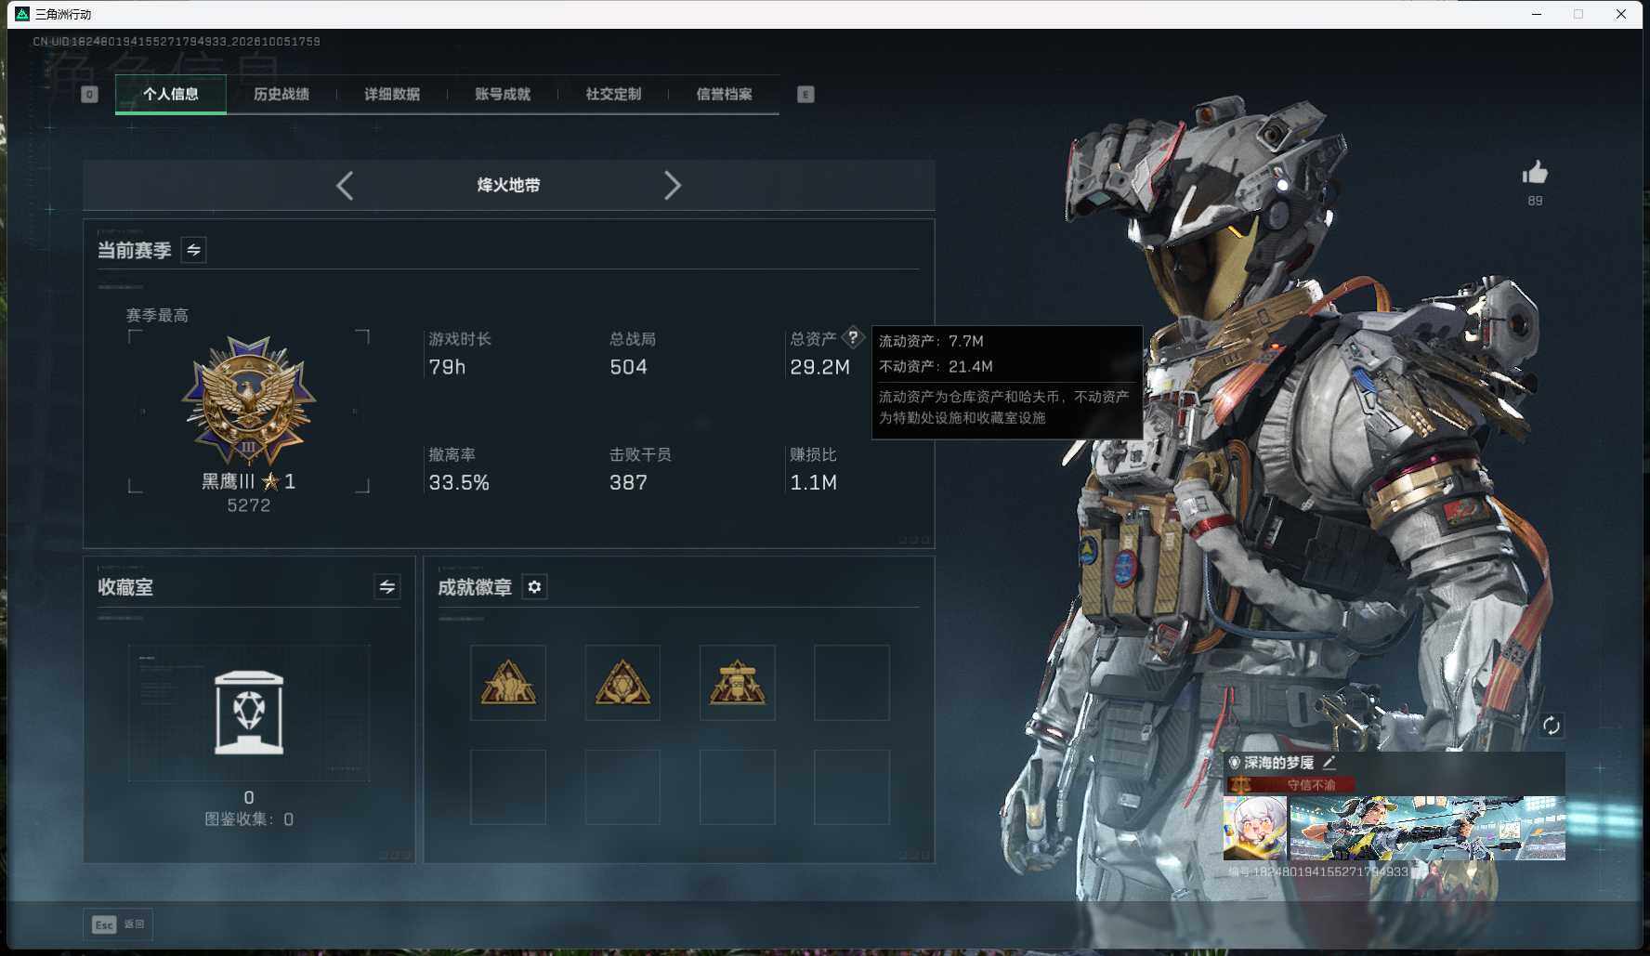This screenshot has height=956, width=1650.
Task: Click the swap icon beside 当前赛季
Action: coord(193,250)
